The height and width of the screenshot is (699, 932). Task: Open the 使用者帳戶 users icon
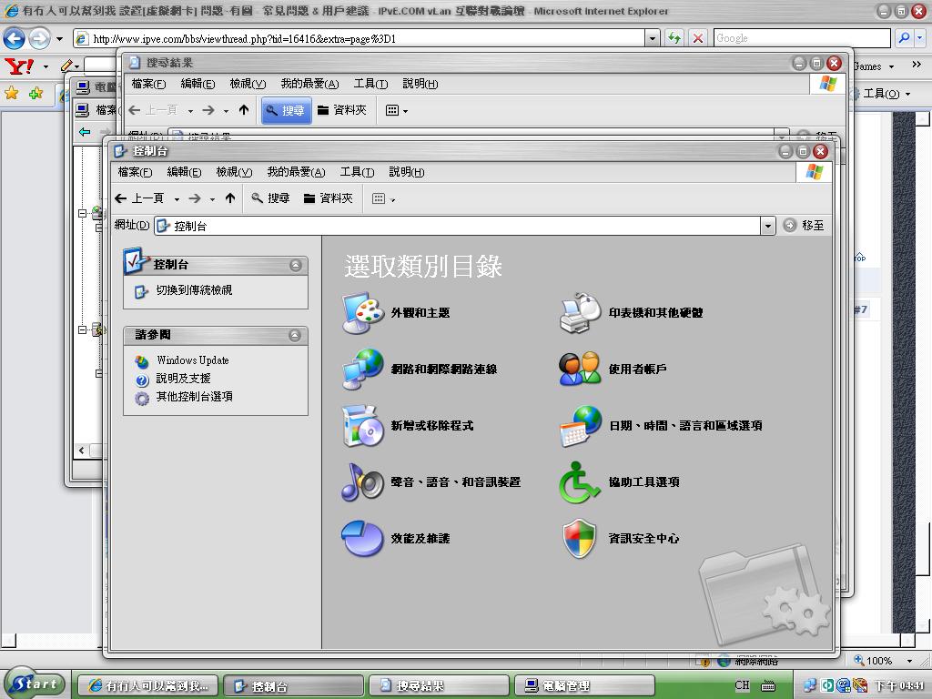580,370
